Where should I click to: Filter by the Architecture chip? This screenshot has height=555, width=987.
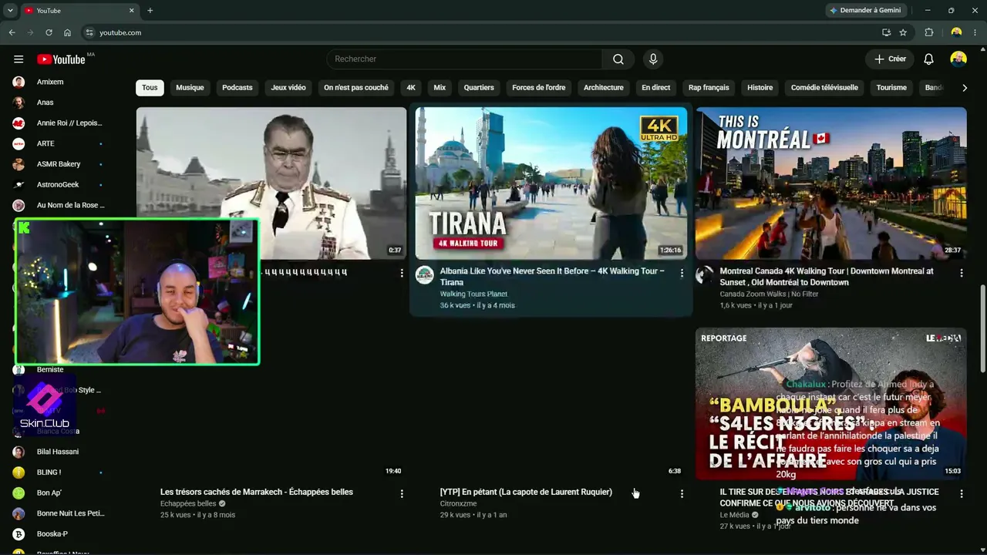point(604,88)
